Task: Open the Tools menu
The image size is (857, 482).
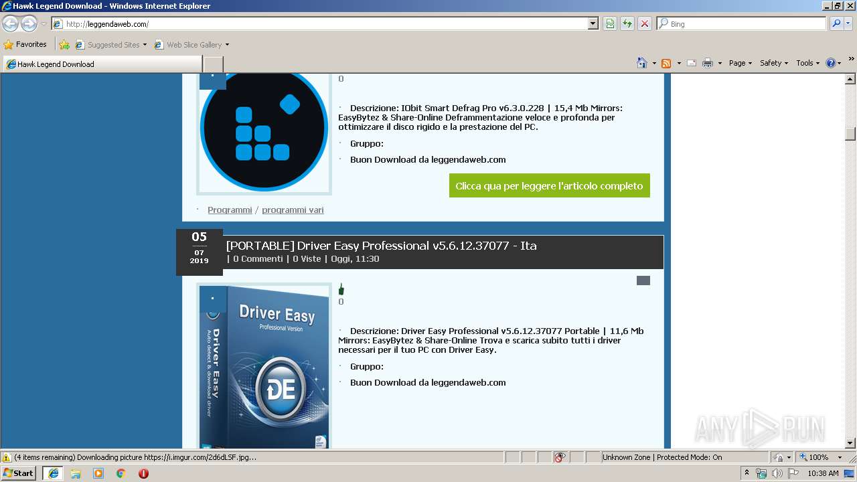Action: [x=808, y=63]
